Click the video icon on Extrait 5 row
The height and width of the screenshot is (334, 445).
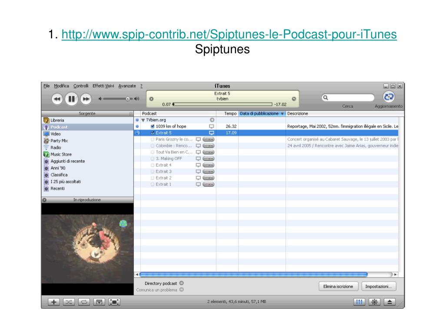212,133
